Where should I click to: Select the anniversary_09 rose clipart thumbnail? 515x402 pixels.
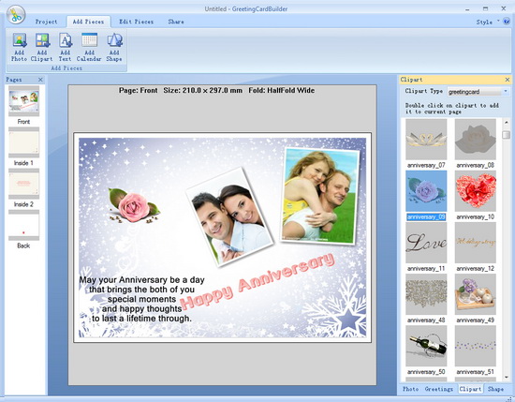click(x=426, y=191)
